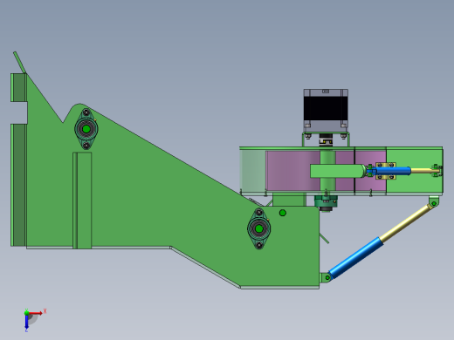Screen dimensions: 454x340
Task: Select the lower-right flange bearing unit
Action: (259, 228)
